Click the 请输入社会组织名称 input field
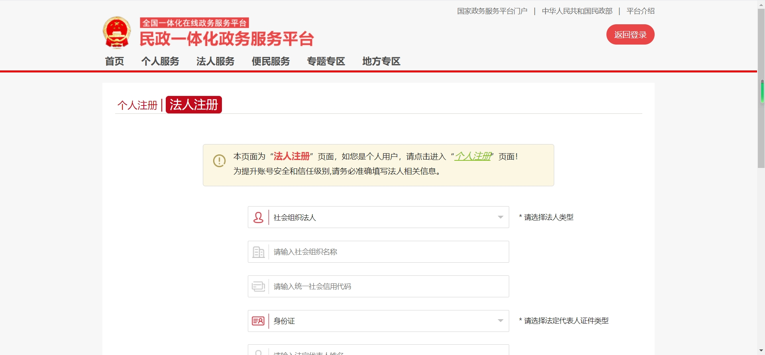Image resolution: width=765 pixels, height=355 pixels. point(388,252)
